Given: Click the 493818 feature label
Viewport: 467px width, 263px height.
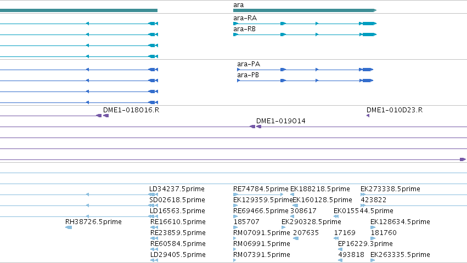Looking at the screenshot, I should pyautogui.click(x=351, y=255).
